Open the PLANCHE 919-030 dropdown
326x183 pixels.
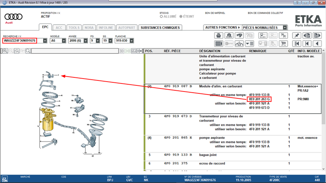(x=131, y=41)
